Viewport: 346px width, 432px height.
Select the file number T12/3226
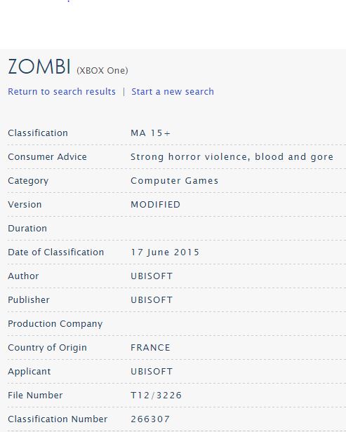tap(156, 396)
